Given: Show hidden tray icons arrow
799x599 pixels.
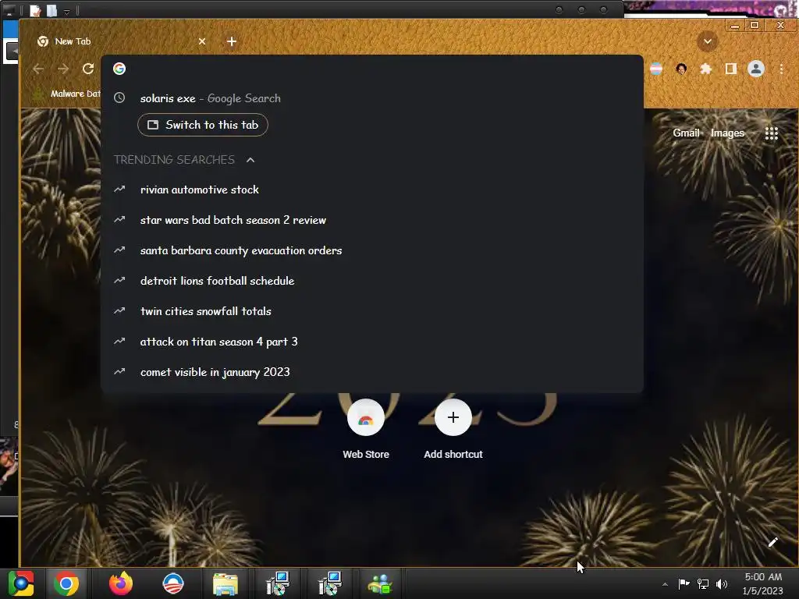Looking at the screenshot, I should click(665, 584).
